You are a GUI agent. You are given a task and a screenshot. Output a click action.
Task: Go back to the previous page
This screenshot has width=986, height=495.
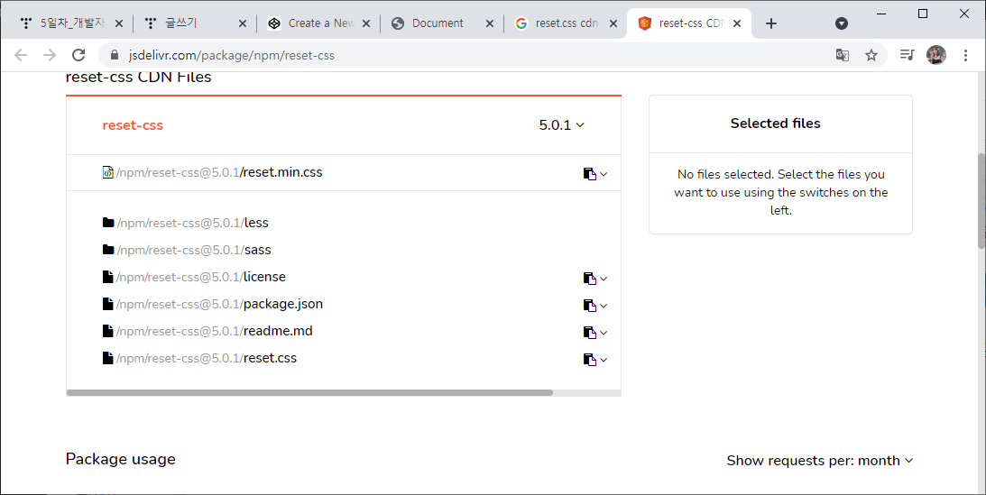point(21,55)
